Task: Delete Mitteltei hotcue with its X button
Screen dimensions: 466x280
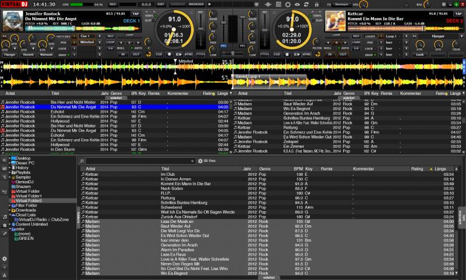Action: point(100,42)
